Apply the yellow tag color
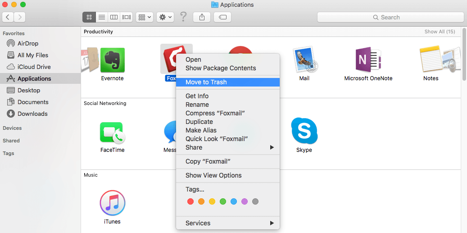Image resolution: width=467 pixels, height=233 pixels. [212, 202]
